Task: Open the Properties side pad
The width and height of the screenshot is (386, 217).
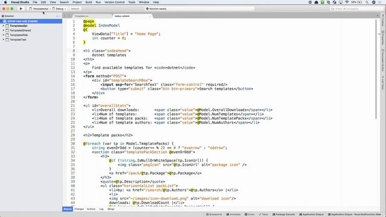Action: click(383, 38)
